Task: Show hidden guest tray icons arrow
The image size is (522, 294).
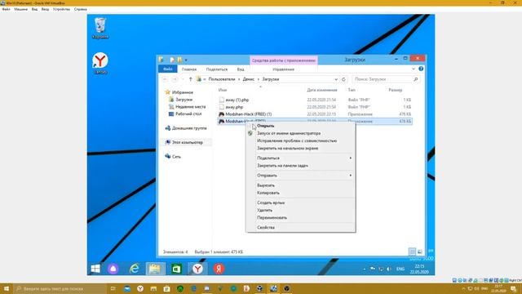Action: pyautogui.click(x=365, y=269)
